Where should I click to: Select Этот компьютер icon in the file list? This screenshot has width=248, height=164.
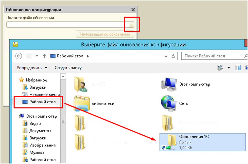coord(169,84)
